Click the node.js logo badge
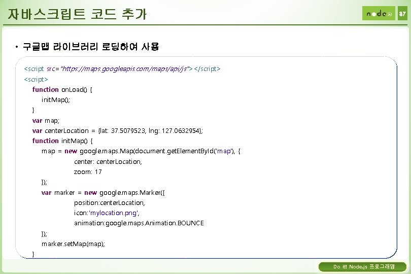Viewport: 411px width, 274px height. pyautogui.click(x=379, y=13)
